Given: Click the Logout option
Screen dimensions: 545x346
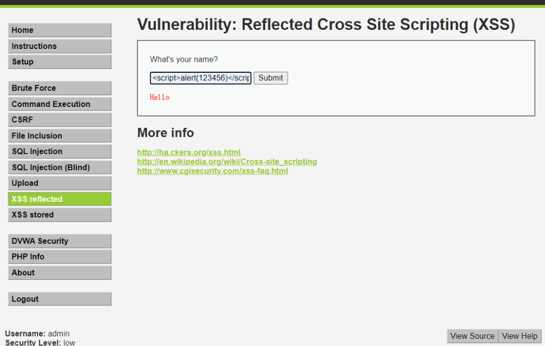Looking at the screenshot, I should 59,299.
